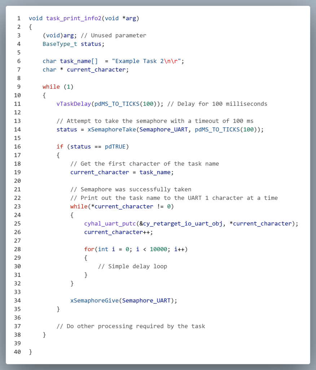Image resolution: width=316 pixels, height=370 pixels.
Task: Click the cy_retarget_io_uart_obj argument
Action: [183, 224]
